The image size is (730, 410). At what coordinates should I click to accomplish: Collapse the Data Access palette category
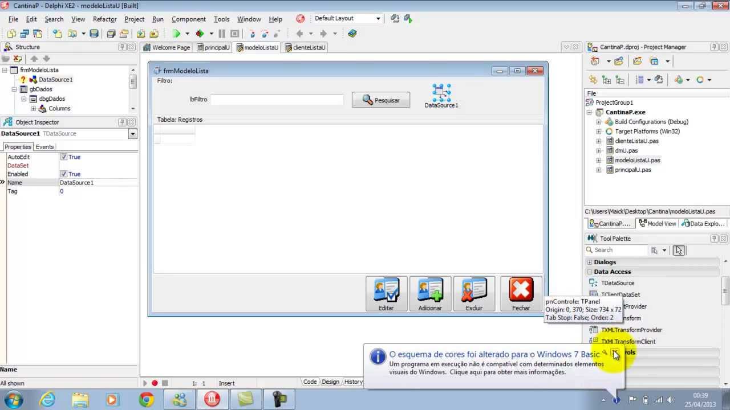click(x=590, y=272)
